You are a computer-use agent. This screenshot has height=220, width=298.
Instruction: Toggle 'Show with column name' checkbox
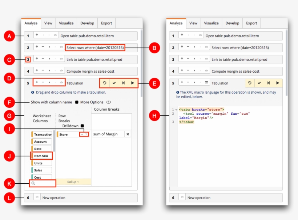[77, 102]
